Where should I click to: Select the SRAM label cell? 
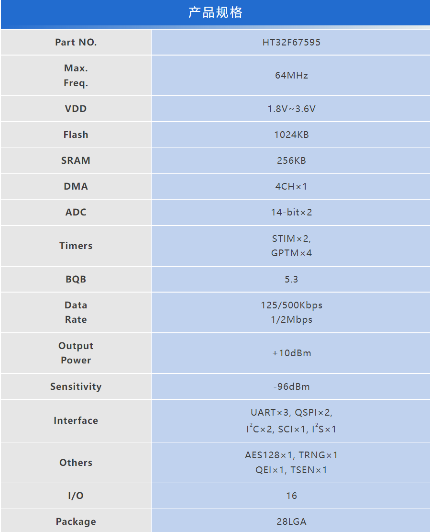pos(76,160)
